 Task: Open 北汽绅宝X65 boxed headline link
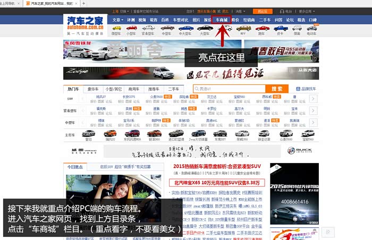coord(217,183)
